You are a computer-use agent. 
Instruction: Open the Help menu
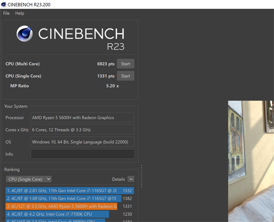point(20,13)
